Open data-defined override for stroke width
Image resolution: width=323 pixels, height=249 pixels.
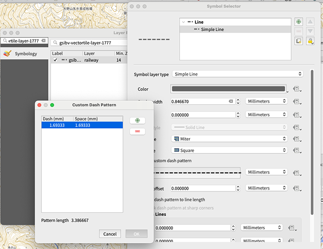coord(297,101)
